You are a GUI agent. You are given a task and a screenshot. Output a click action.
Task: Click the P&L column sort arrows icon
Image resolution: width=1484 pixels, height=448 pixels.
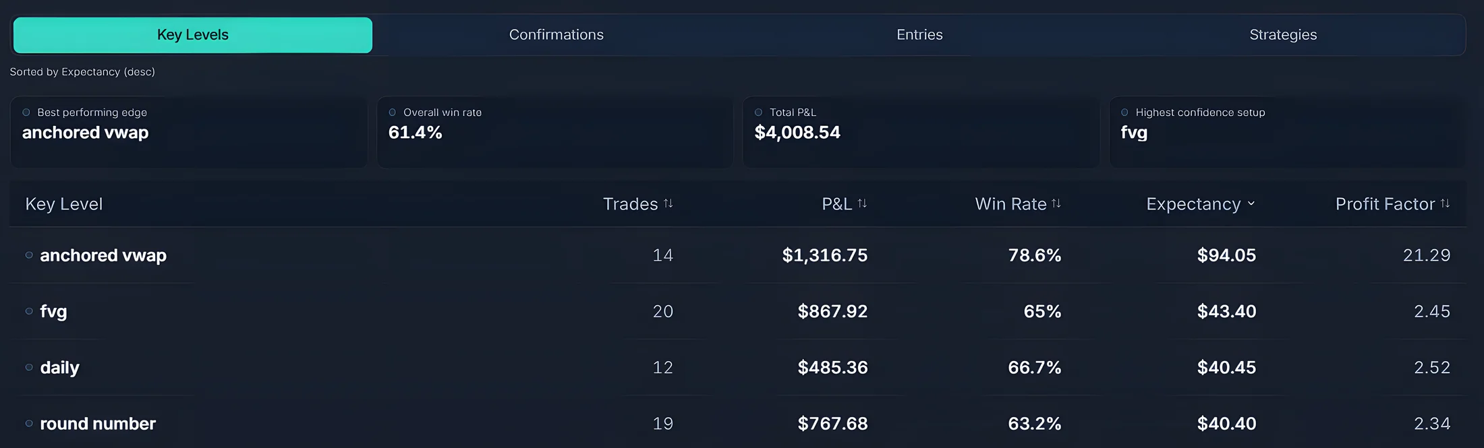tap(862, 203)
